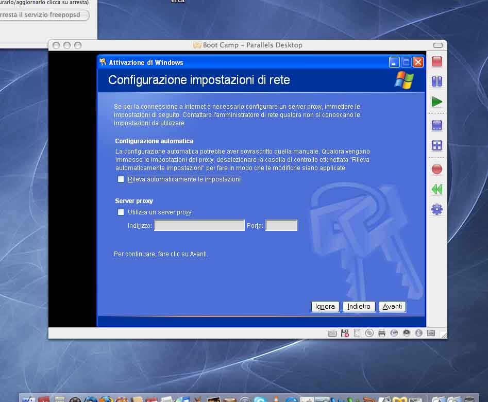
Task: Minimize the Attivazione di Windows dialog
Action: point(394,62)
